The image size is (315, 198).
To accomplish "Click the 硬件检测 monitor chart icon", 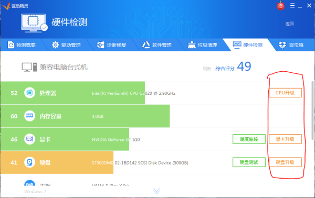I will [x=237, y=45].
